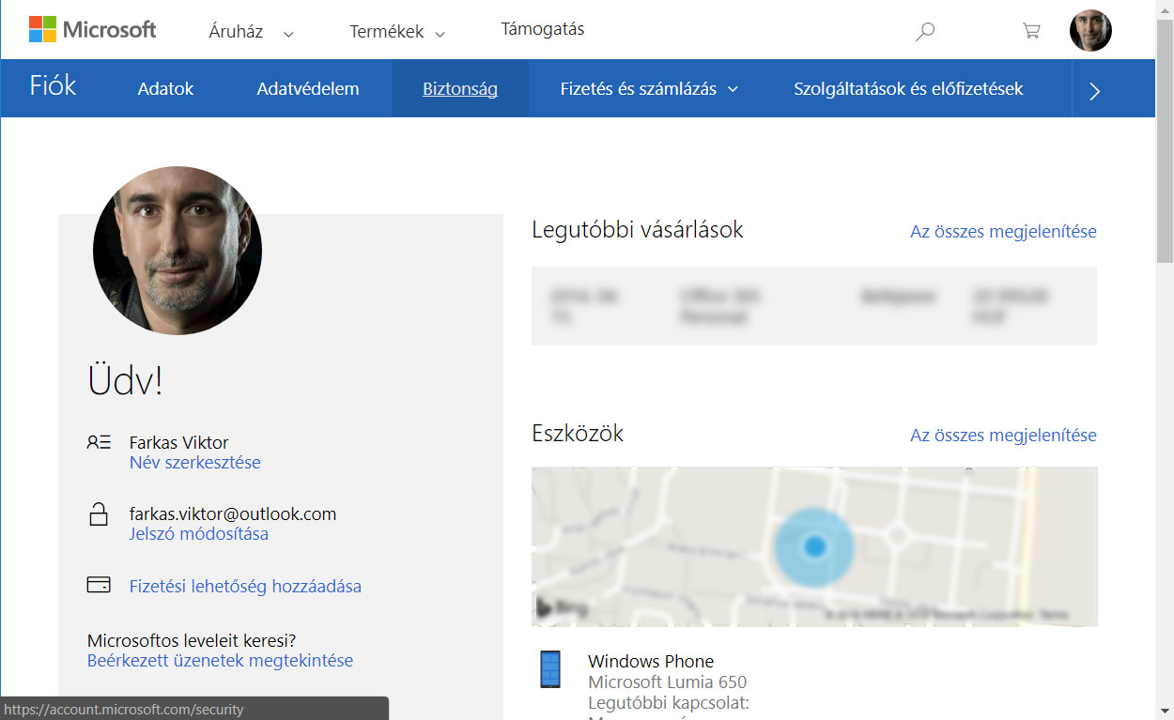Show all devices via Az összes megjelenítése
This screenshot has height=720, width=1174.
[1003, 435]
